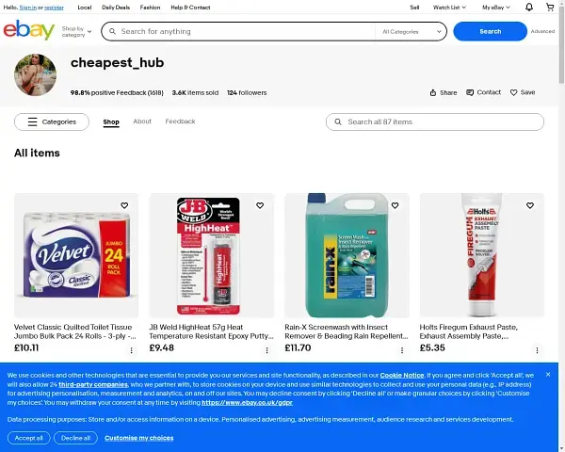Share the cheapest_hub shop

444,92
